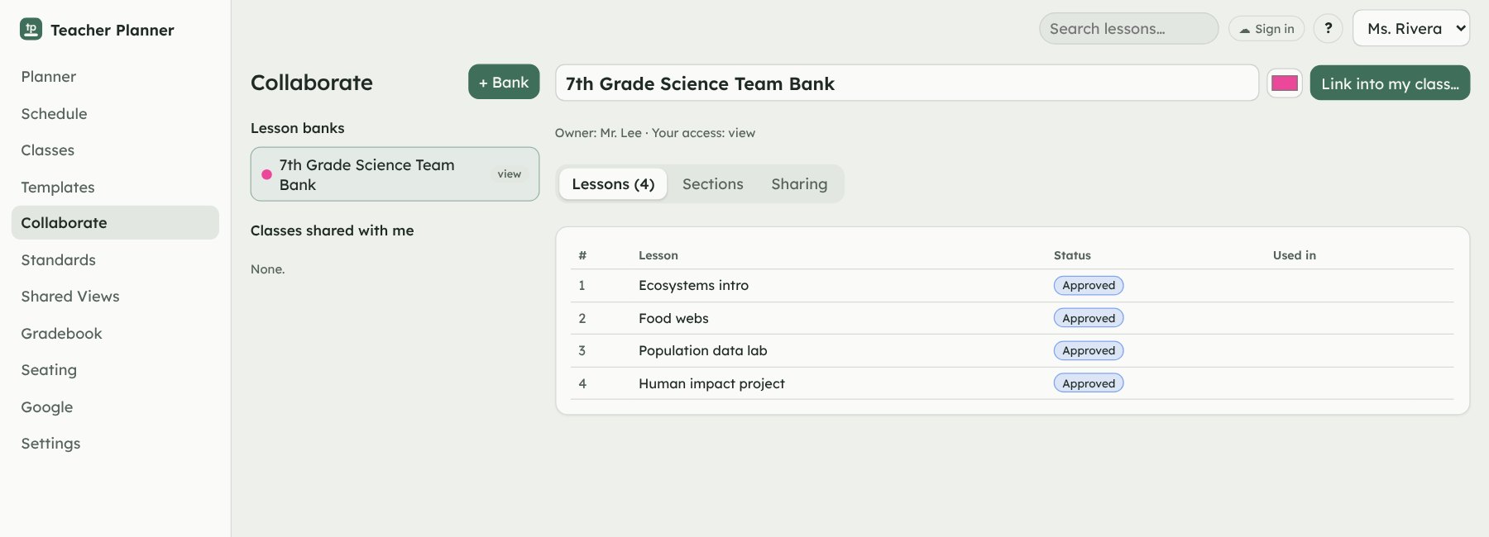This screenshot has height=537, width=1489.
Task: Open Shared Views in sidebar
Action: 115,297
